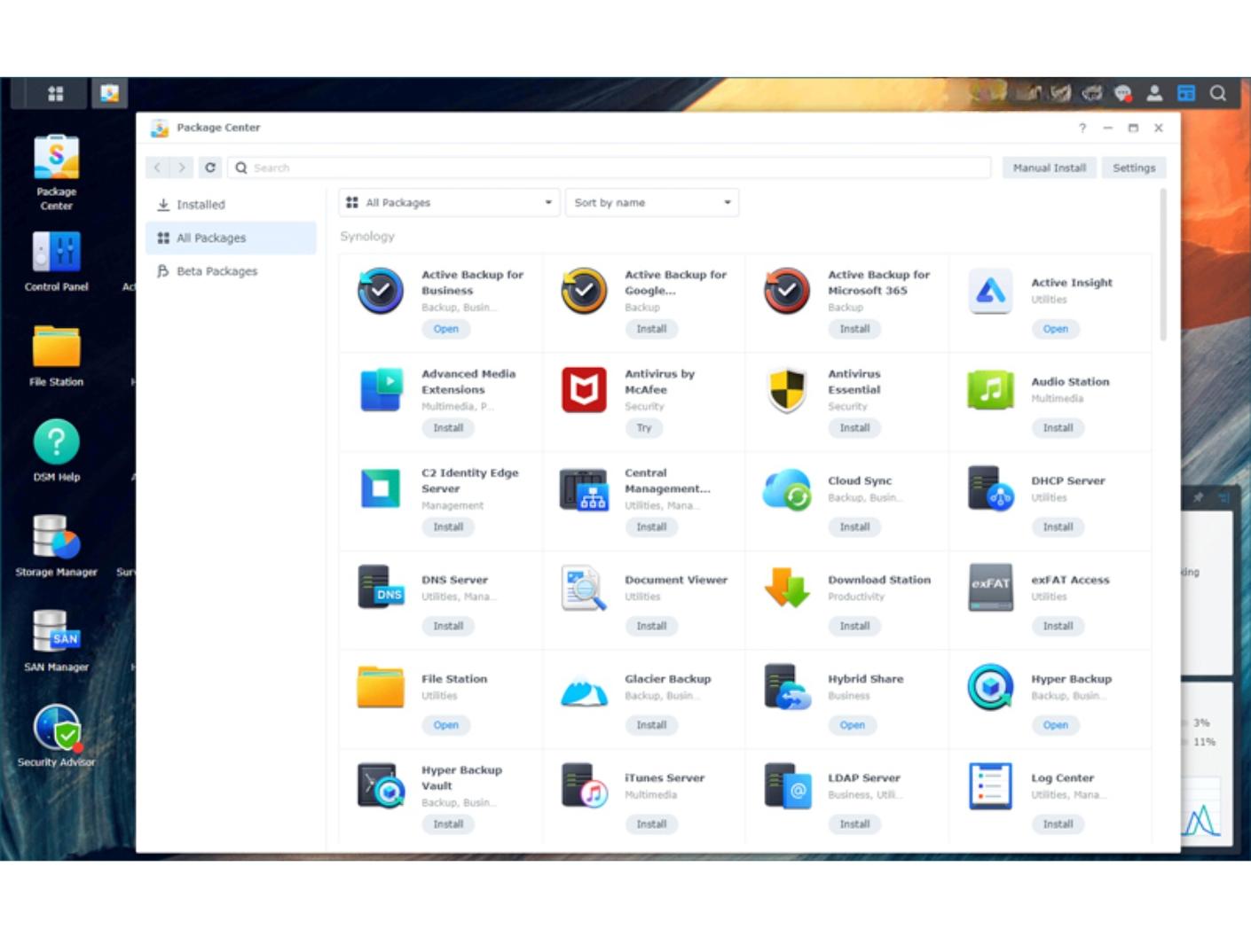
Task: Open Beta Packages in the sidebar
Action: 231,271
